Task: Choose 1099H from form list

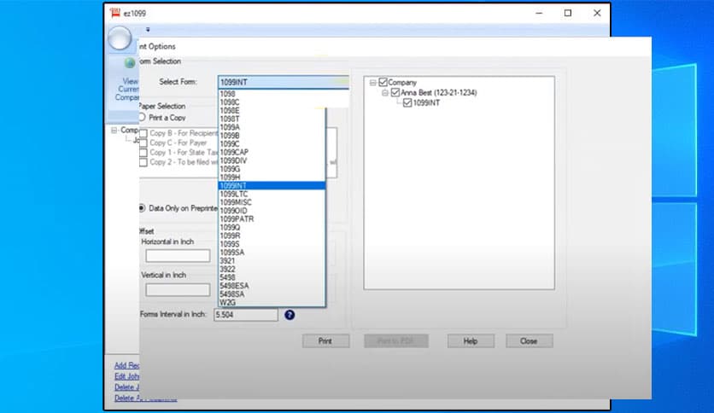Action: pos(272,177)
